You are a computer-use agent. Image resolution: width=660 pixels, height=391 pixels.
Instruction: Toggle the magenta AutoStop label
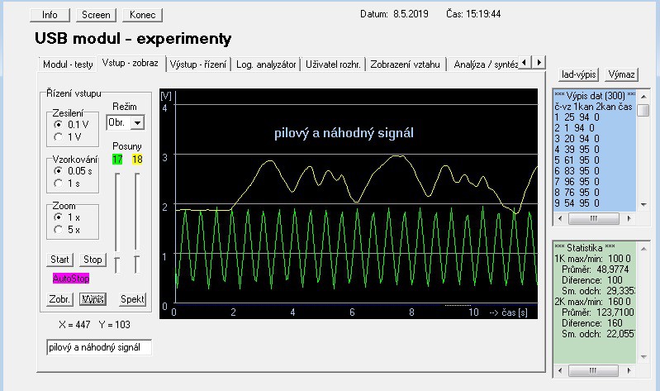tap(70, 279)
